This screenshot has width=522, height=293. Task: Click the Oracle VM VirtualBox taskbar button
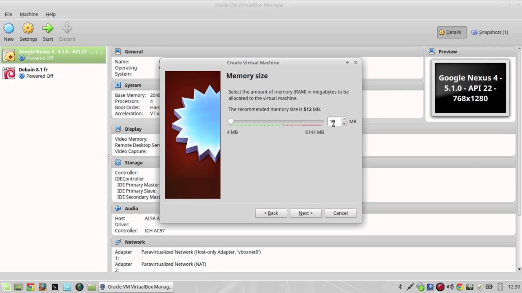tap(136, 287)
